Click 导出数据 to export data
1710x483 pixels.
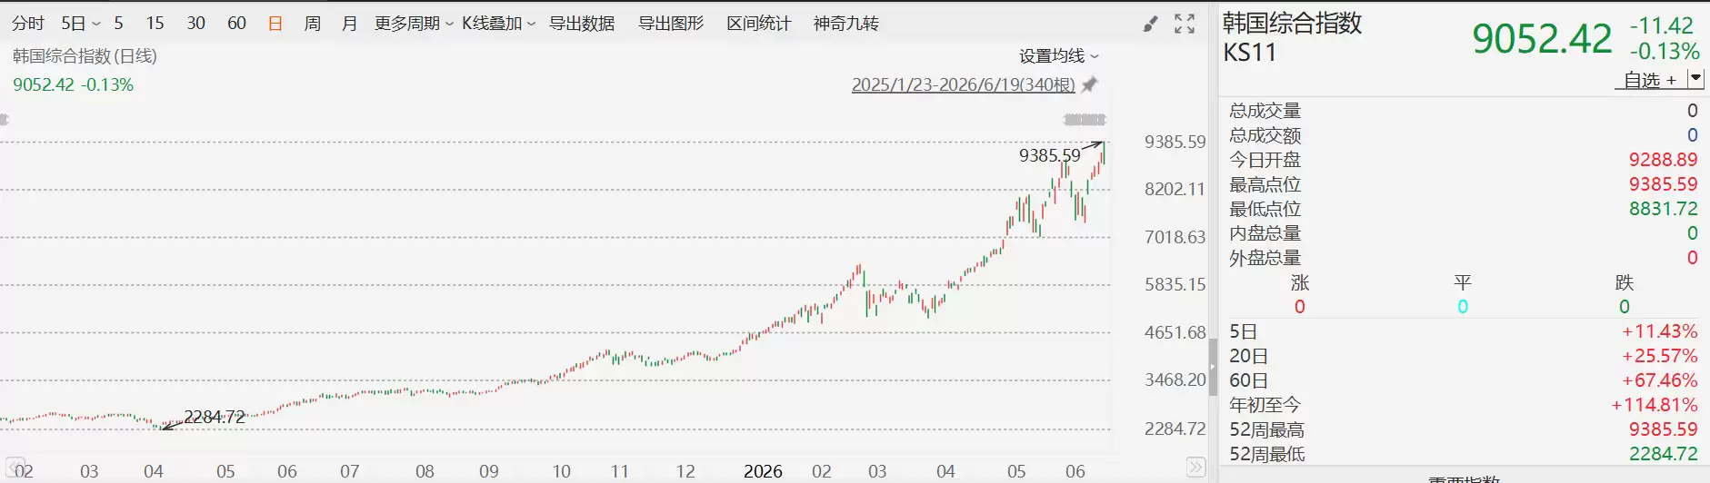click(582, 24)
